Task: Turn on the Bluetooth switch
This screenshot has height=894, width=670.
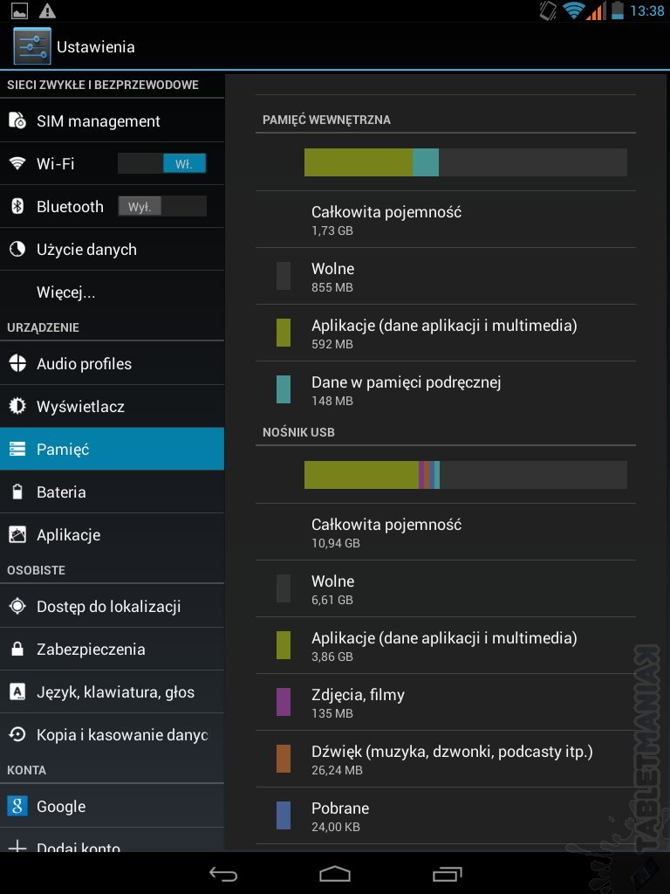Action: [x=162, y=206]
